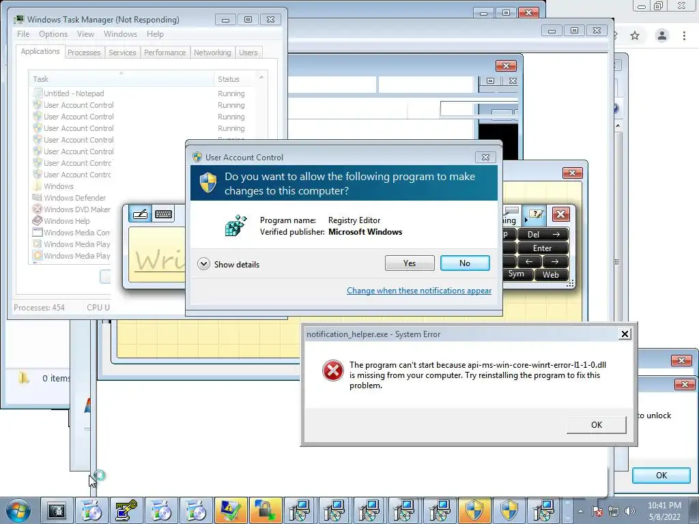Click the UAC shield icon in banner
Image resolution: width=699 pixels, height=524 pixels.
[208, 183]
